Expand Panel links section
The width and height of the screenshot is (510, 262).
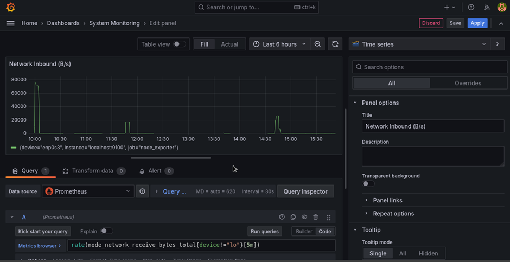point(387,200)
